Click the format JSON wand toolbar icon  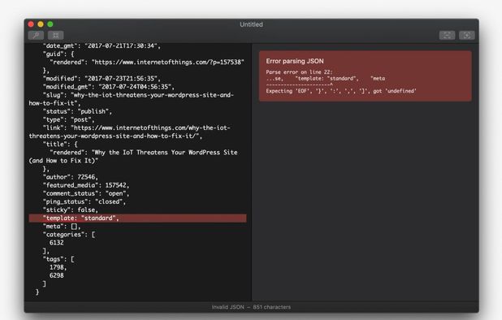[36, 35]
